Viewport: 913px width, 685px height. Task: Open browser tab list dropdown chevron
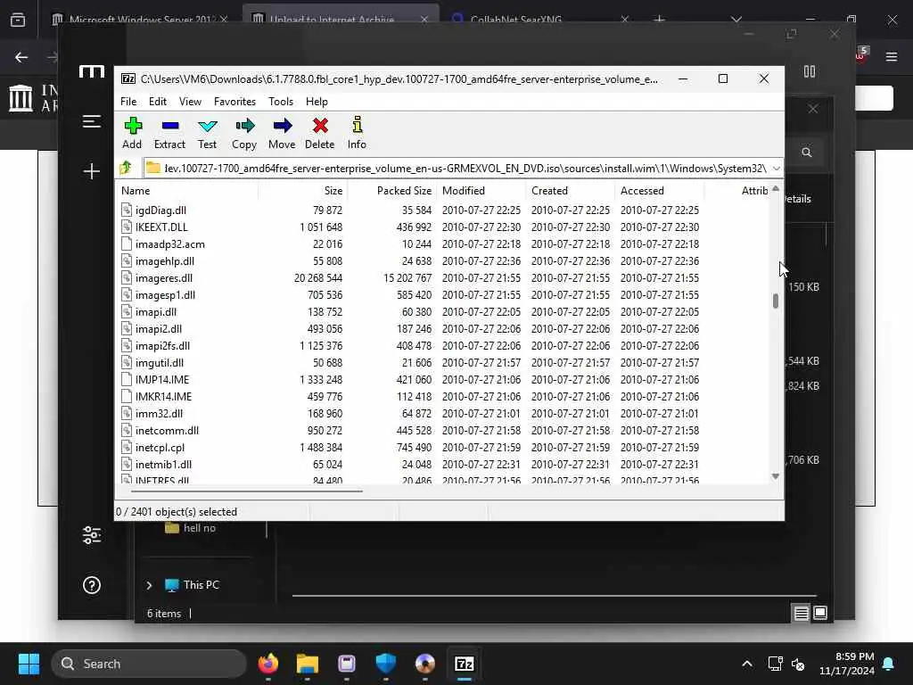pos(736,20)
